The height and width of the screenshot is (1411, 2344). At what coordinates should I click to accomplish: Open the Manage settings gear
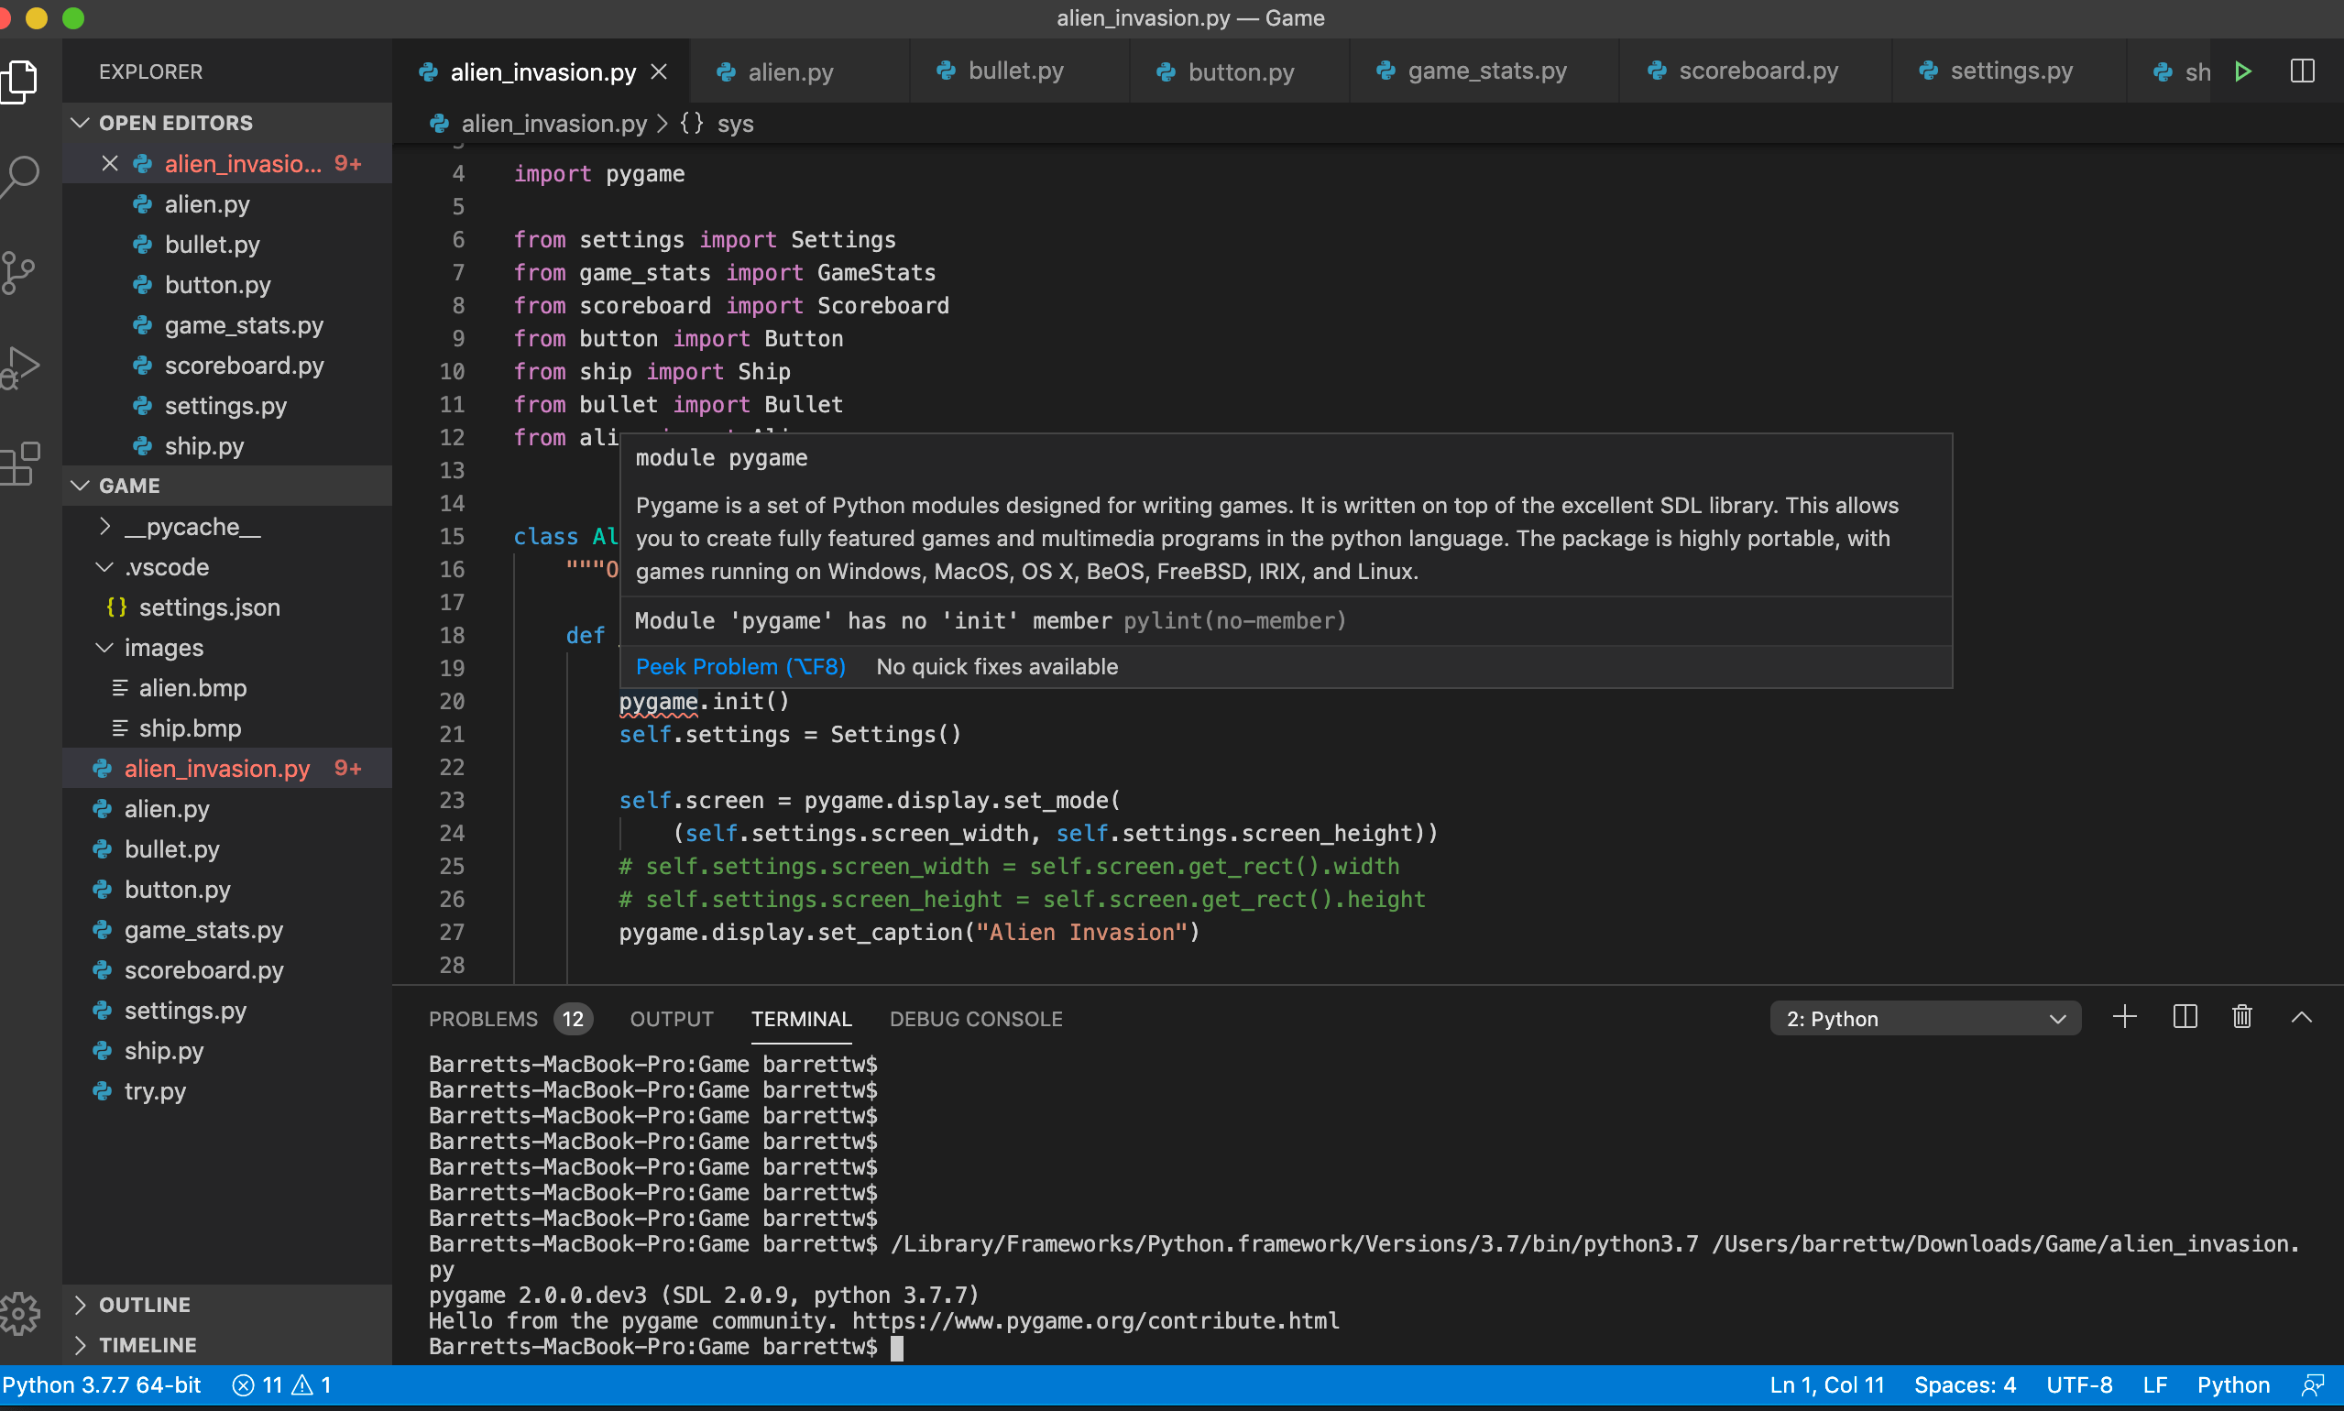[x=21, y=1313]
